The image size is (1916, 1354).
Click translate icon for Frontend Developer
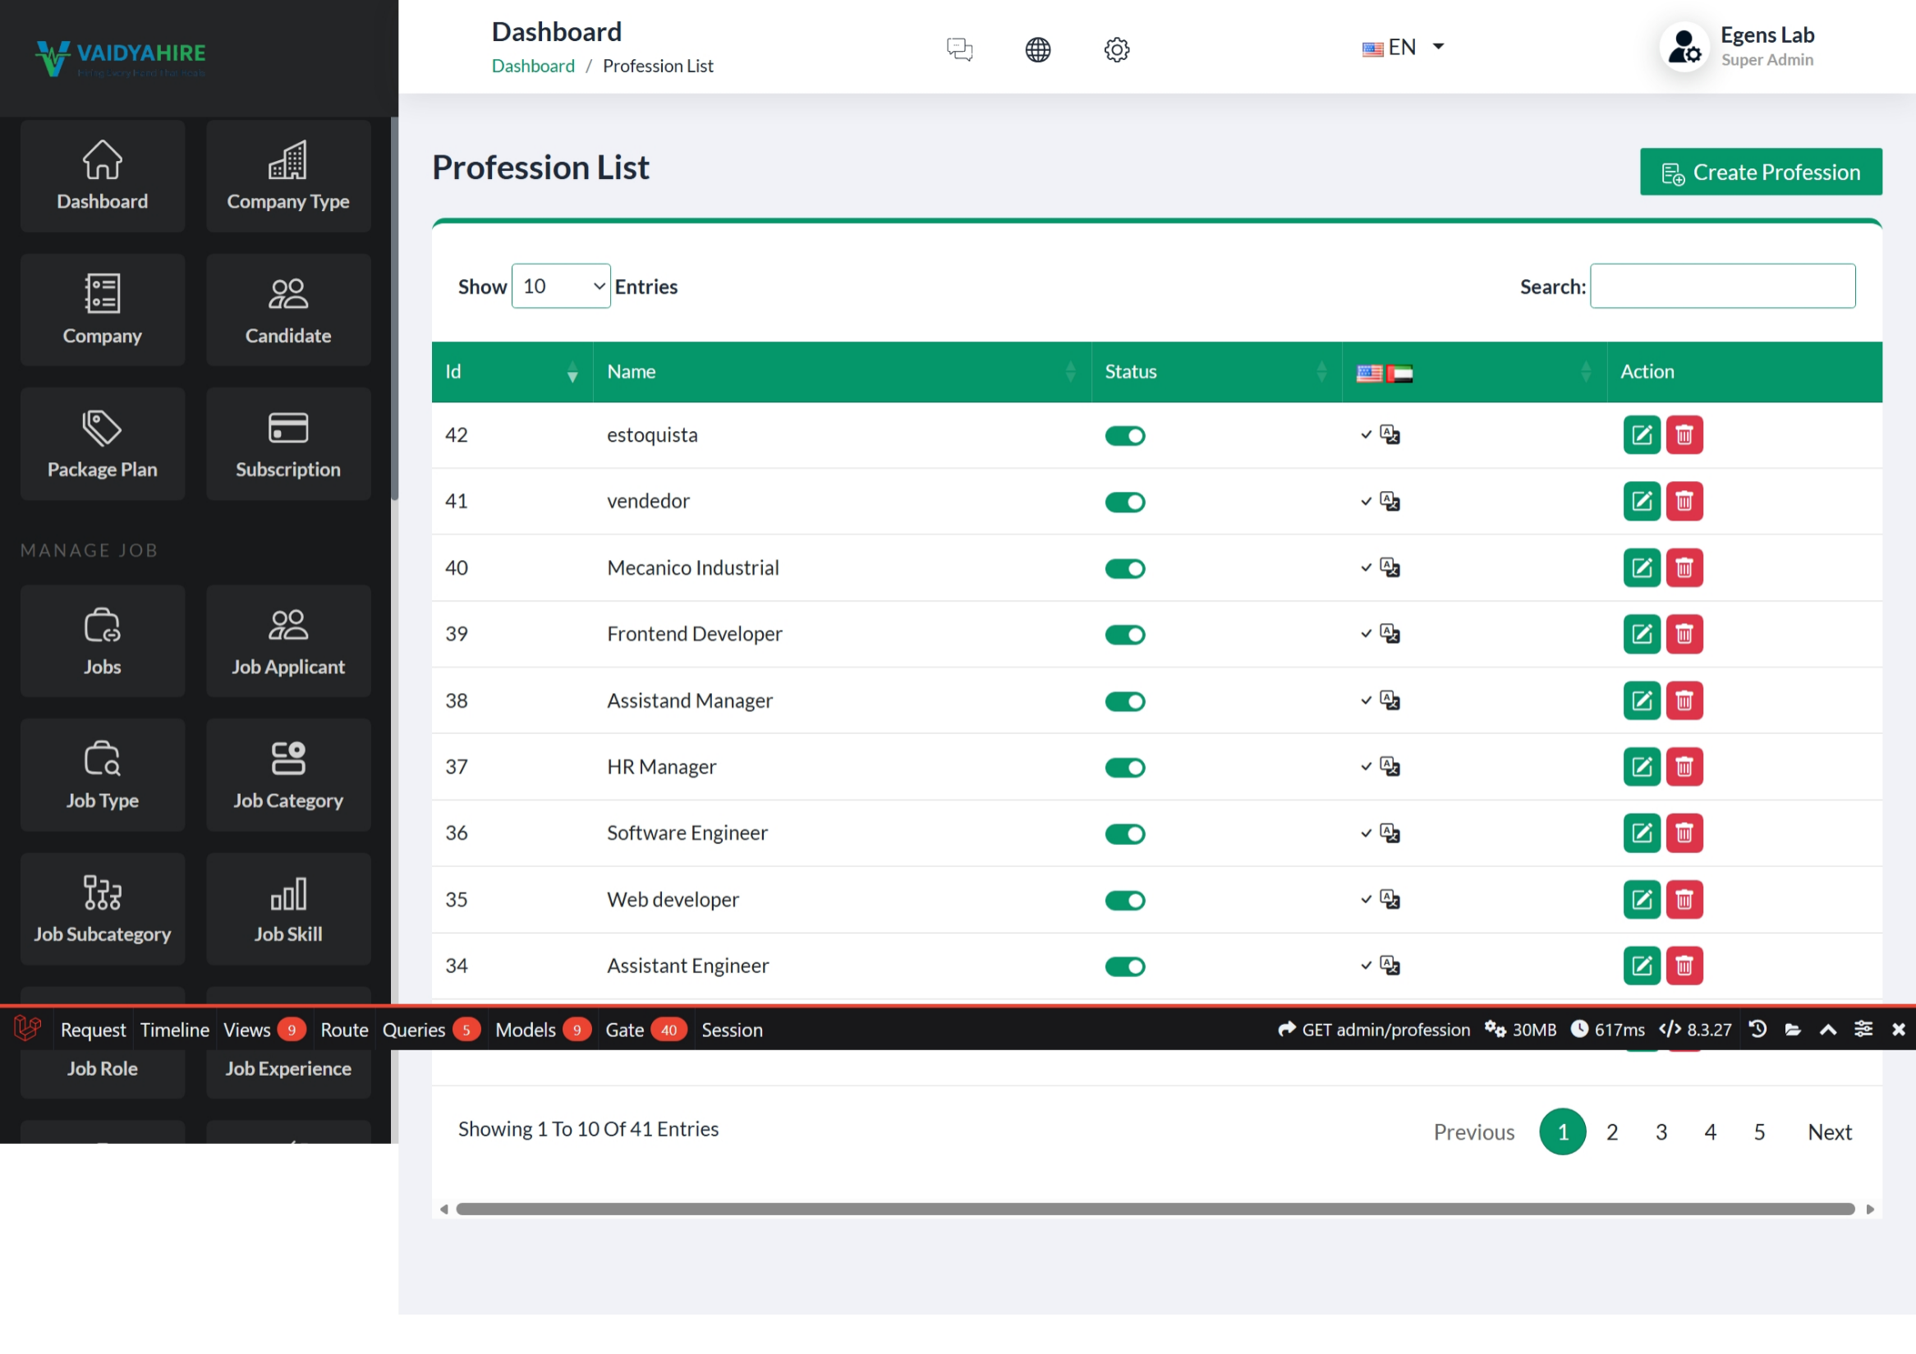coord(1390,634)
